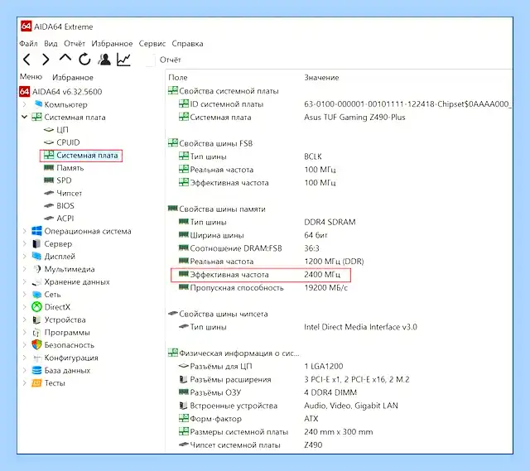Click the Хранение данных drive icon
The height and width of the screenshot is (471, 530).
click(x=36, y=281)
